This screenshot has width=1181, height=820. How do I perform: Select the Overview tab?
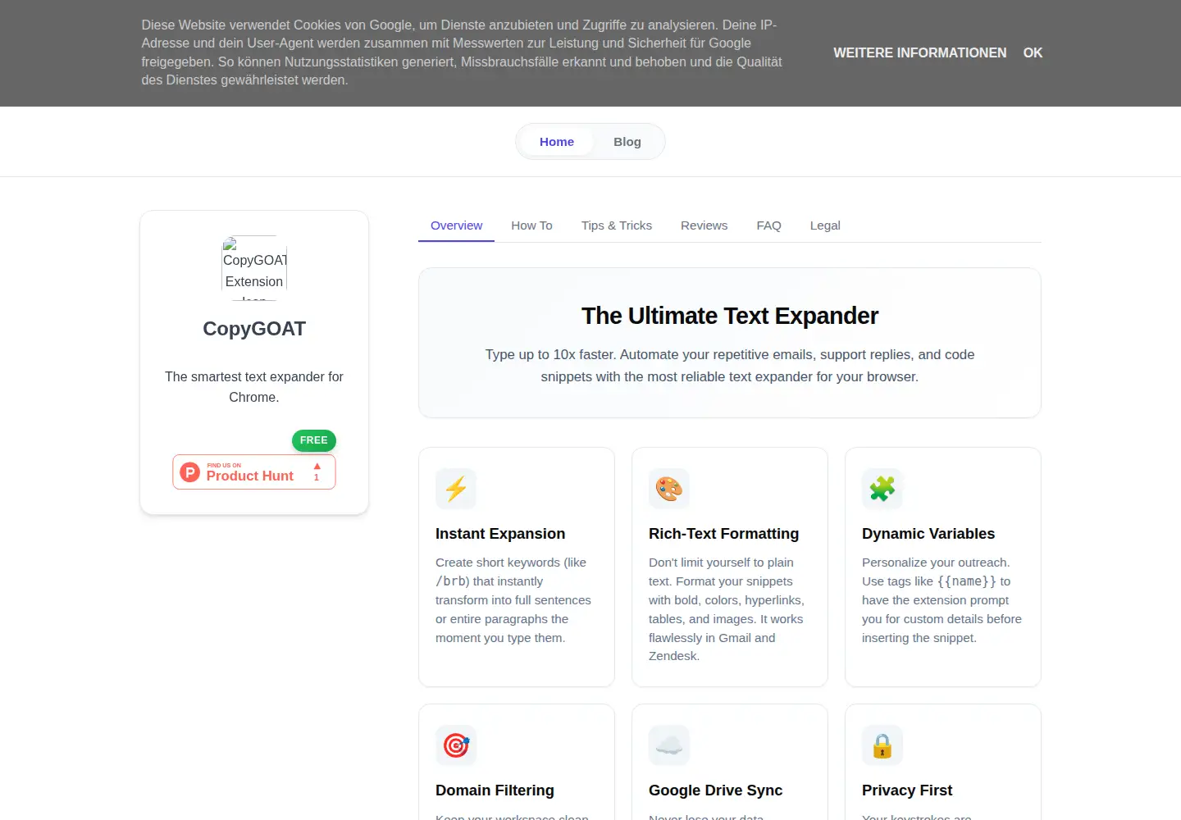point(457,225)
